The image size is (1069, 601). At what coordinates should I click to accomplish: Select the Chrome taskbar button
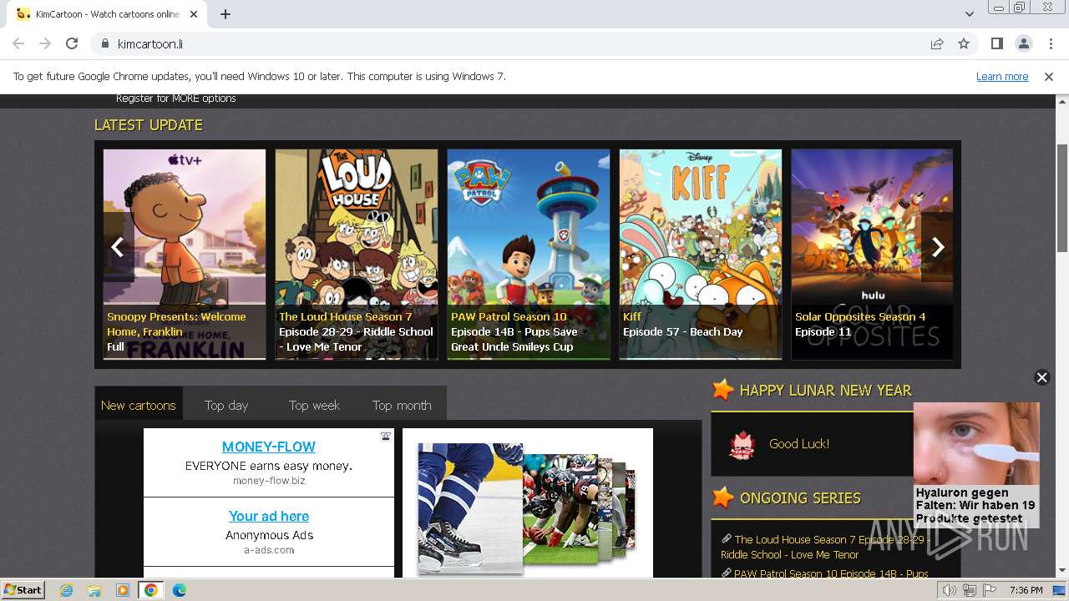150,590
